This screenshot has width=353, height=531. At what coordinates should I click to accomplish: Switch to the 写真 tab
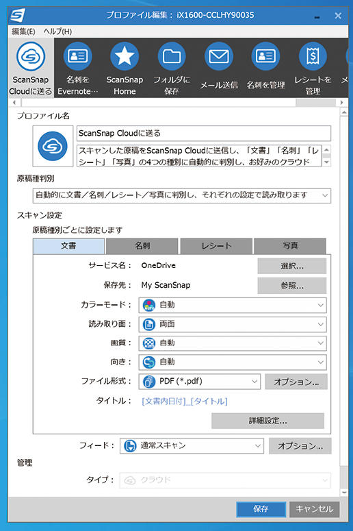click(290, 246)
